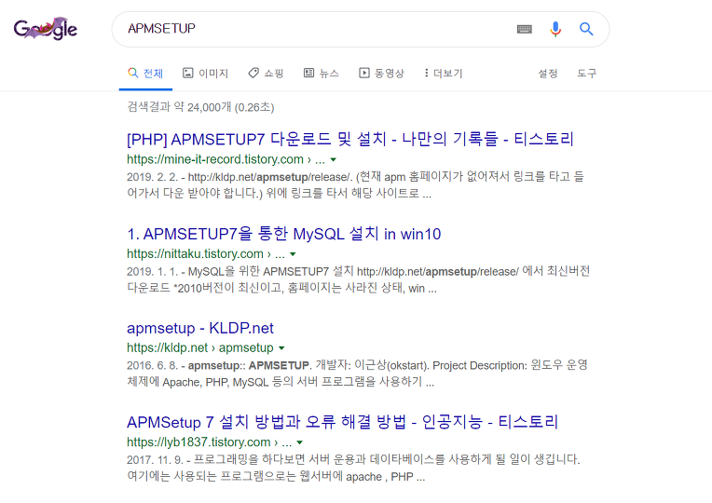
Task: Click the https://mine-it-record.tistory.com URL text
Action: 226,159
